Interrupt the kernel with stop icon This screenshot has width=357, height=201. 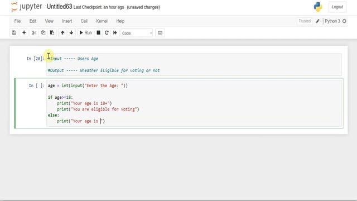tap(98, 33)
